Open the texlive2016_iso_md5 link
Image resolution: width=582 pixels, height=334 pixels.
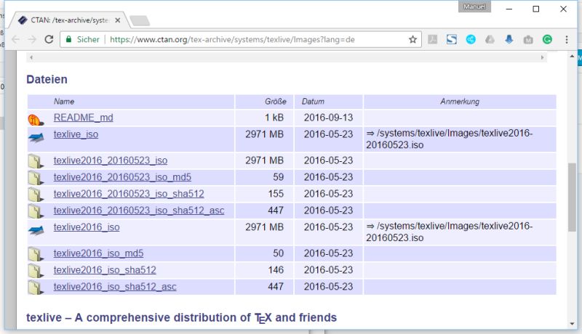(99, 253)
